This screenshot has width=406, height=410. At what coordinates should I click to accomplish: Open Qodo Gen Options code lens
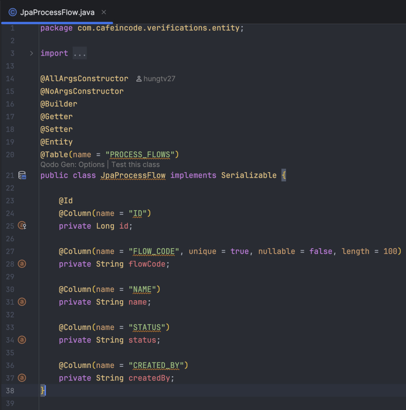[x=72, y=165]
